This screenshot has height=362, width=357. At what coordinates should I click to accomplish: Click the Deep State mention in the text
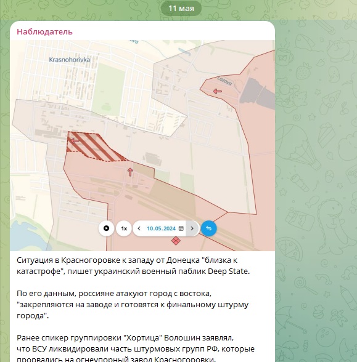coord(228,271)
